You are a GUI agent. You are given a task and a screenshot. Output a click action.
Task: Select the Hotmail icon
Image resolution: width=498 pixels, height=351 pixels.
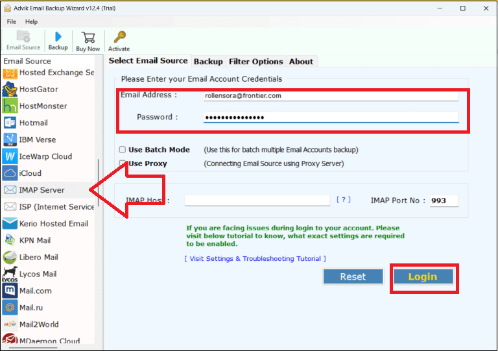[x=10, y=123]
